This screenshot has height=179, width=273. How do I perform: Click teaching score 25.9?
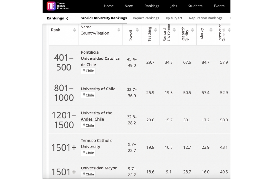(150, 93)
